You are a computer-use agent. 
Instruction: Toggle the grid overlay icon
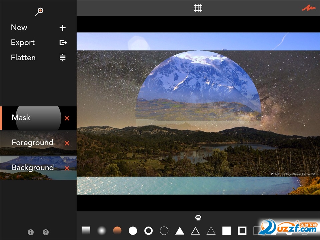(198, 8)
